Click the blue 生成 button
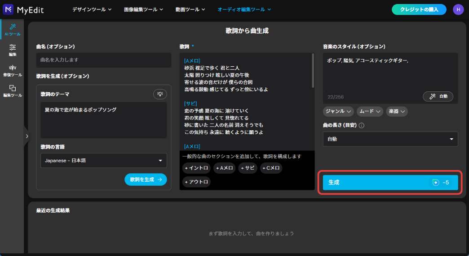This screenshot has width=469, height=256. click(390, 183)
